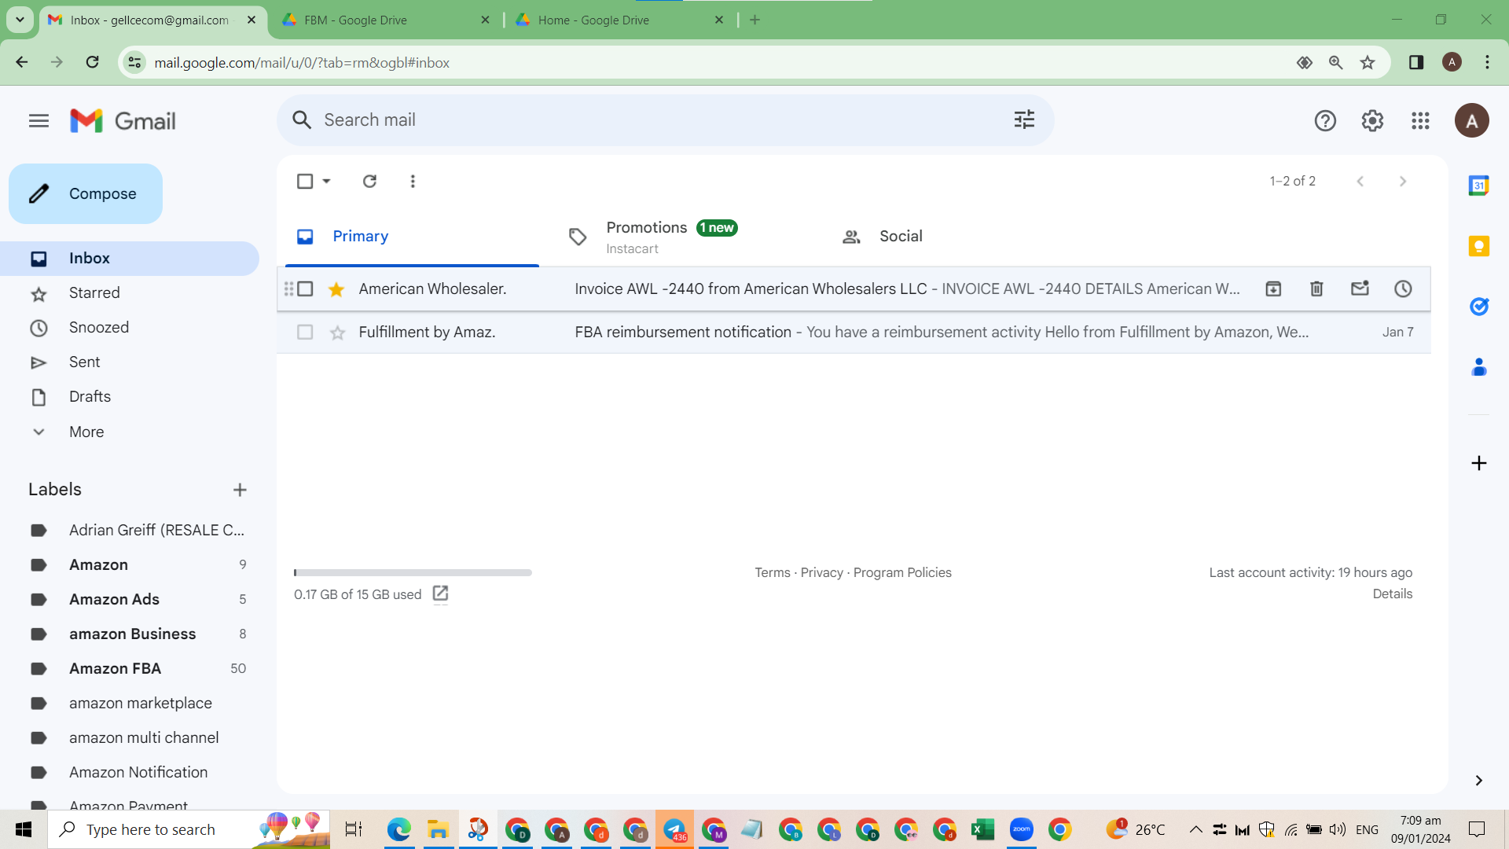1509x849 pixels.
Task: Open search options filter icon
Action: click(1024, 119)
